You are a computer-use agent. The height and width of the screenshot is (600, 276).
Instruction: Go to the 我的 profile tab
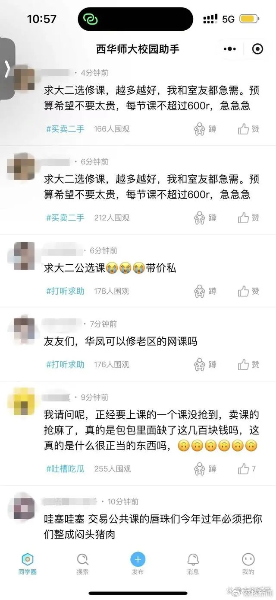248,564
